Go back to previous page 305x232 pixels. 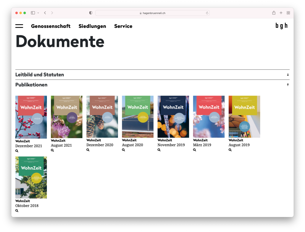coord(45,13)
